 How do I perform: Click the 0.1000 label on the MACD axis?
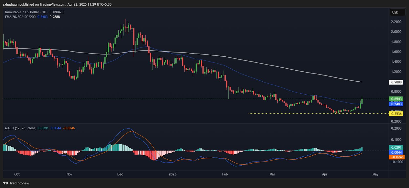tap(396, 140)
